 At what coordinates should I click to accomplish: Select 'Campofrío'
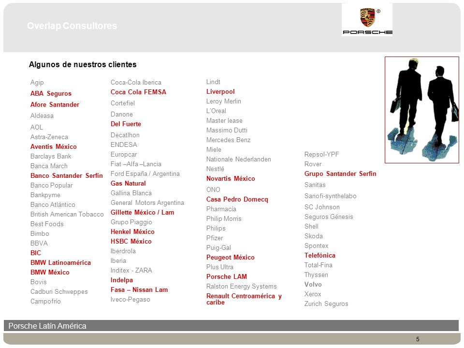45,302
